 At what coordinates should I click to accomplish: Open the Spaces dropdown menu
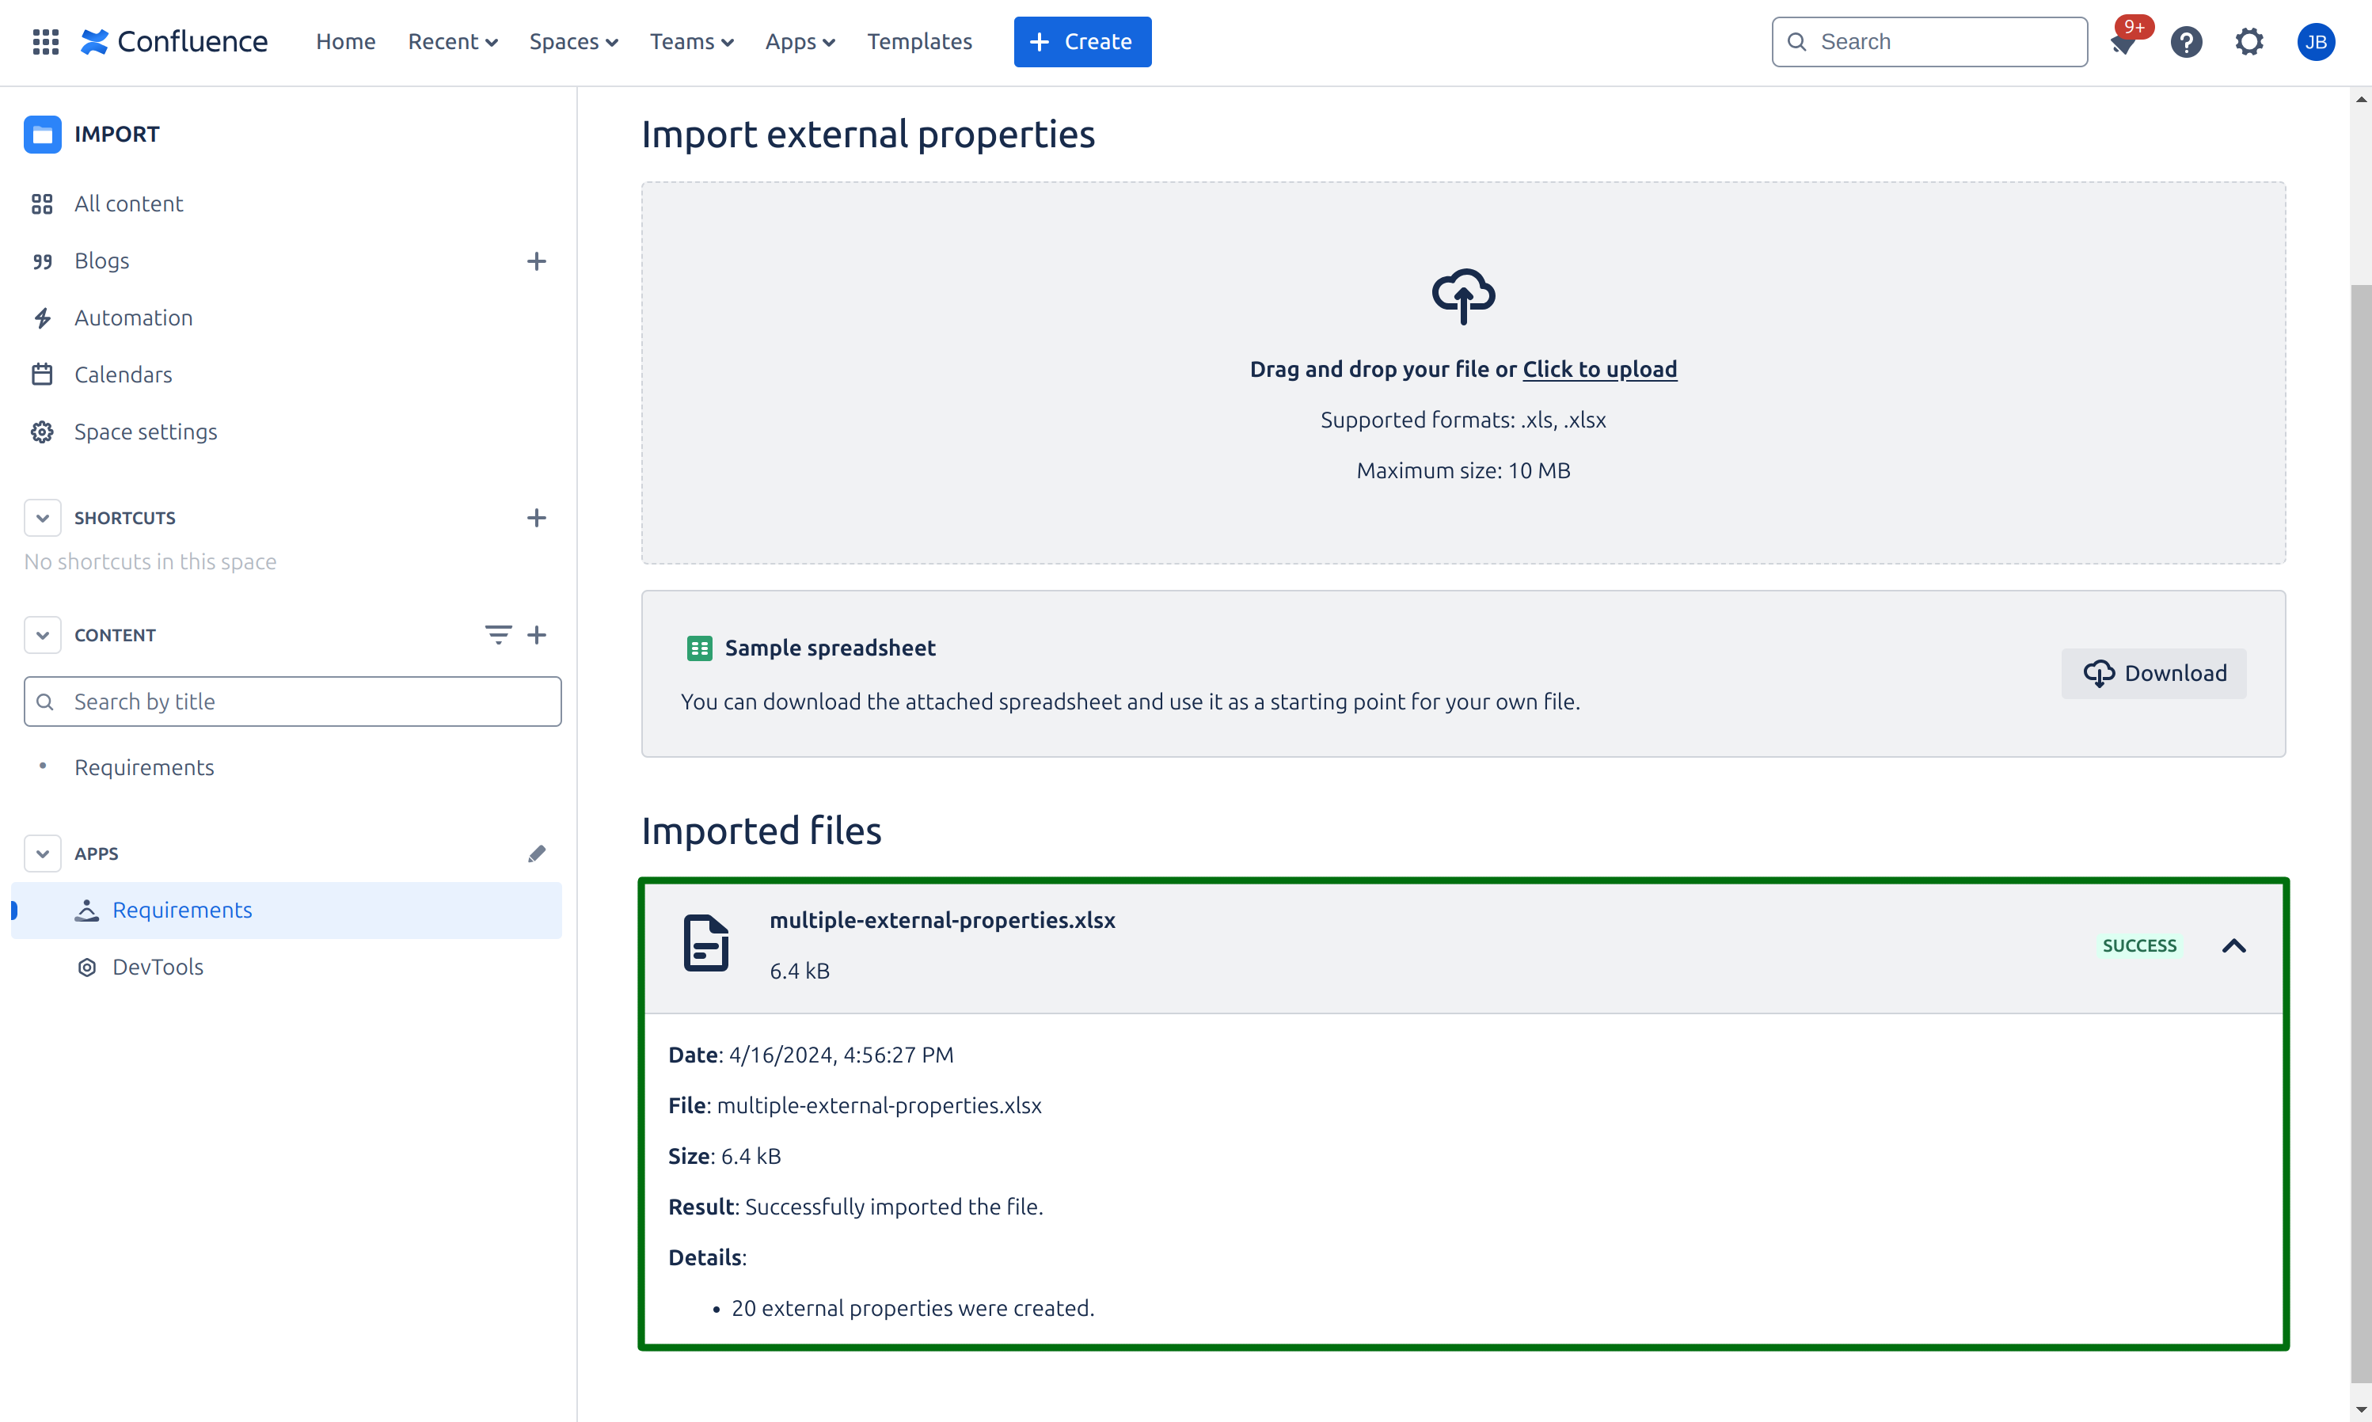(x=573, y=41)
